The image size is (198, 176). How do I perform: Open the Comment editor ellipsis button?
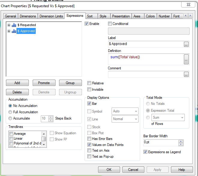[x=186, y=74]
